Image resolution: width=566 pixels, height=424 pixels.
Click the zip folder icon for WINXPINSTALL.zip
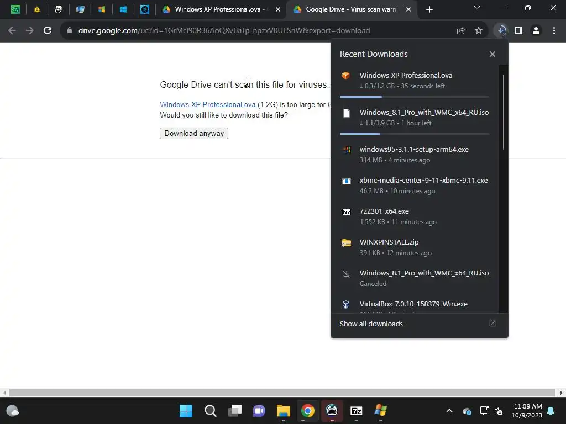click(346, 243)
